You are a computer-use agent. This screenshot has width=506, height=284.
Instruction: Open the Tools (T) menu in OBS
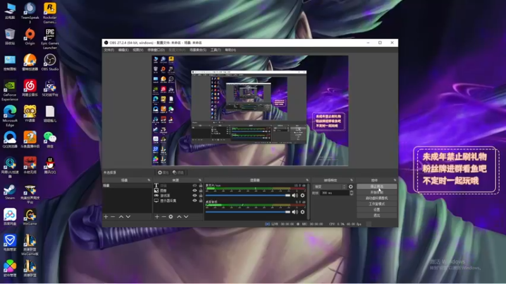click(x=216, y=50)
